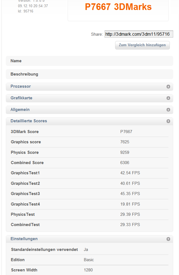The image size is (179, 275).
Task: Open the Prozessor section header
Action: coord(89,87)
